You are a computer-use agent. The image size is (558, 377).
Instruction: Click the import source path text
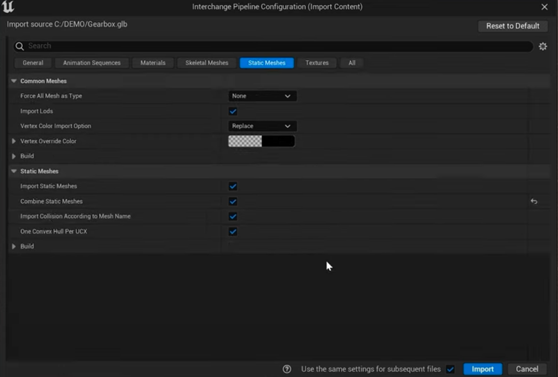(x=67, y=24)
